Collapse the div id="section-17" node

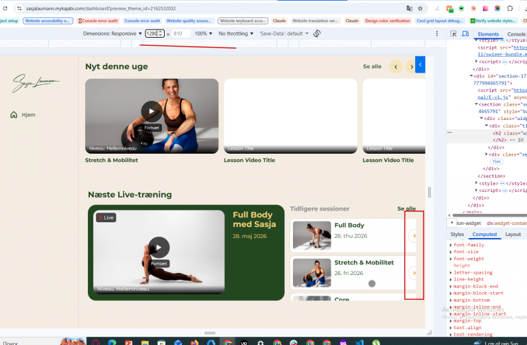pyautogui.click(x=471, y=76)
